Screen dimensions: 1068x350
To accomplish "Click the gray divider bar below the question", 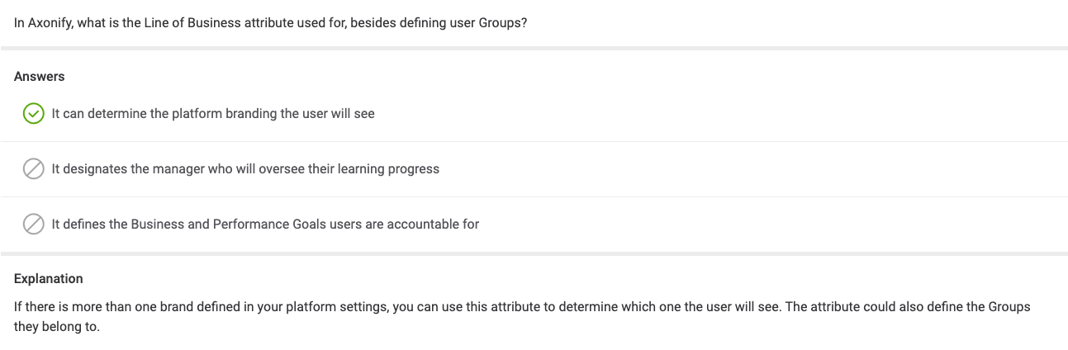I will [x=534, y=48].
